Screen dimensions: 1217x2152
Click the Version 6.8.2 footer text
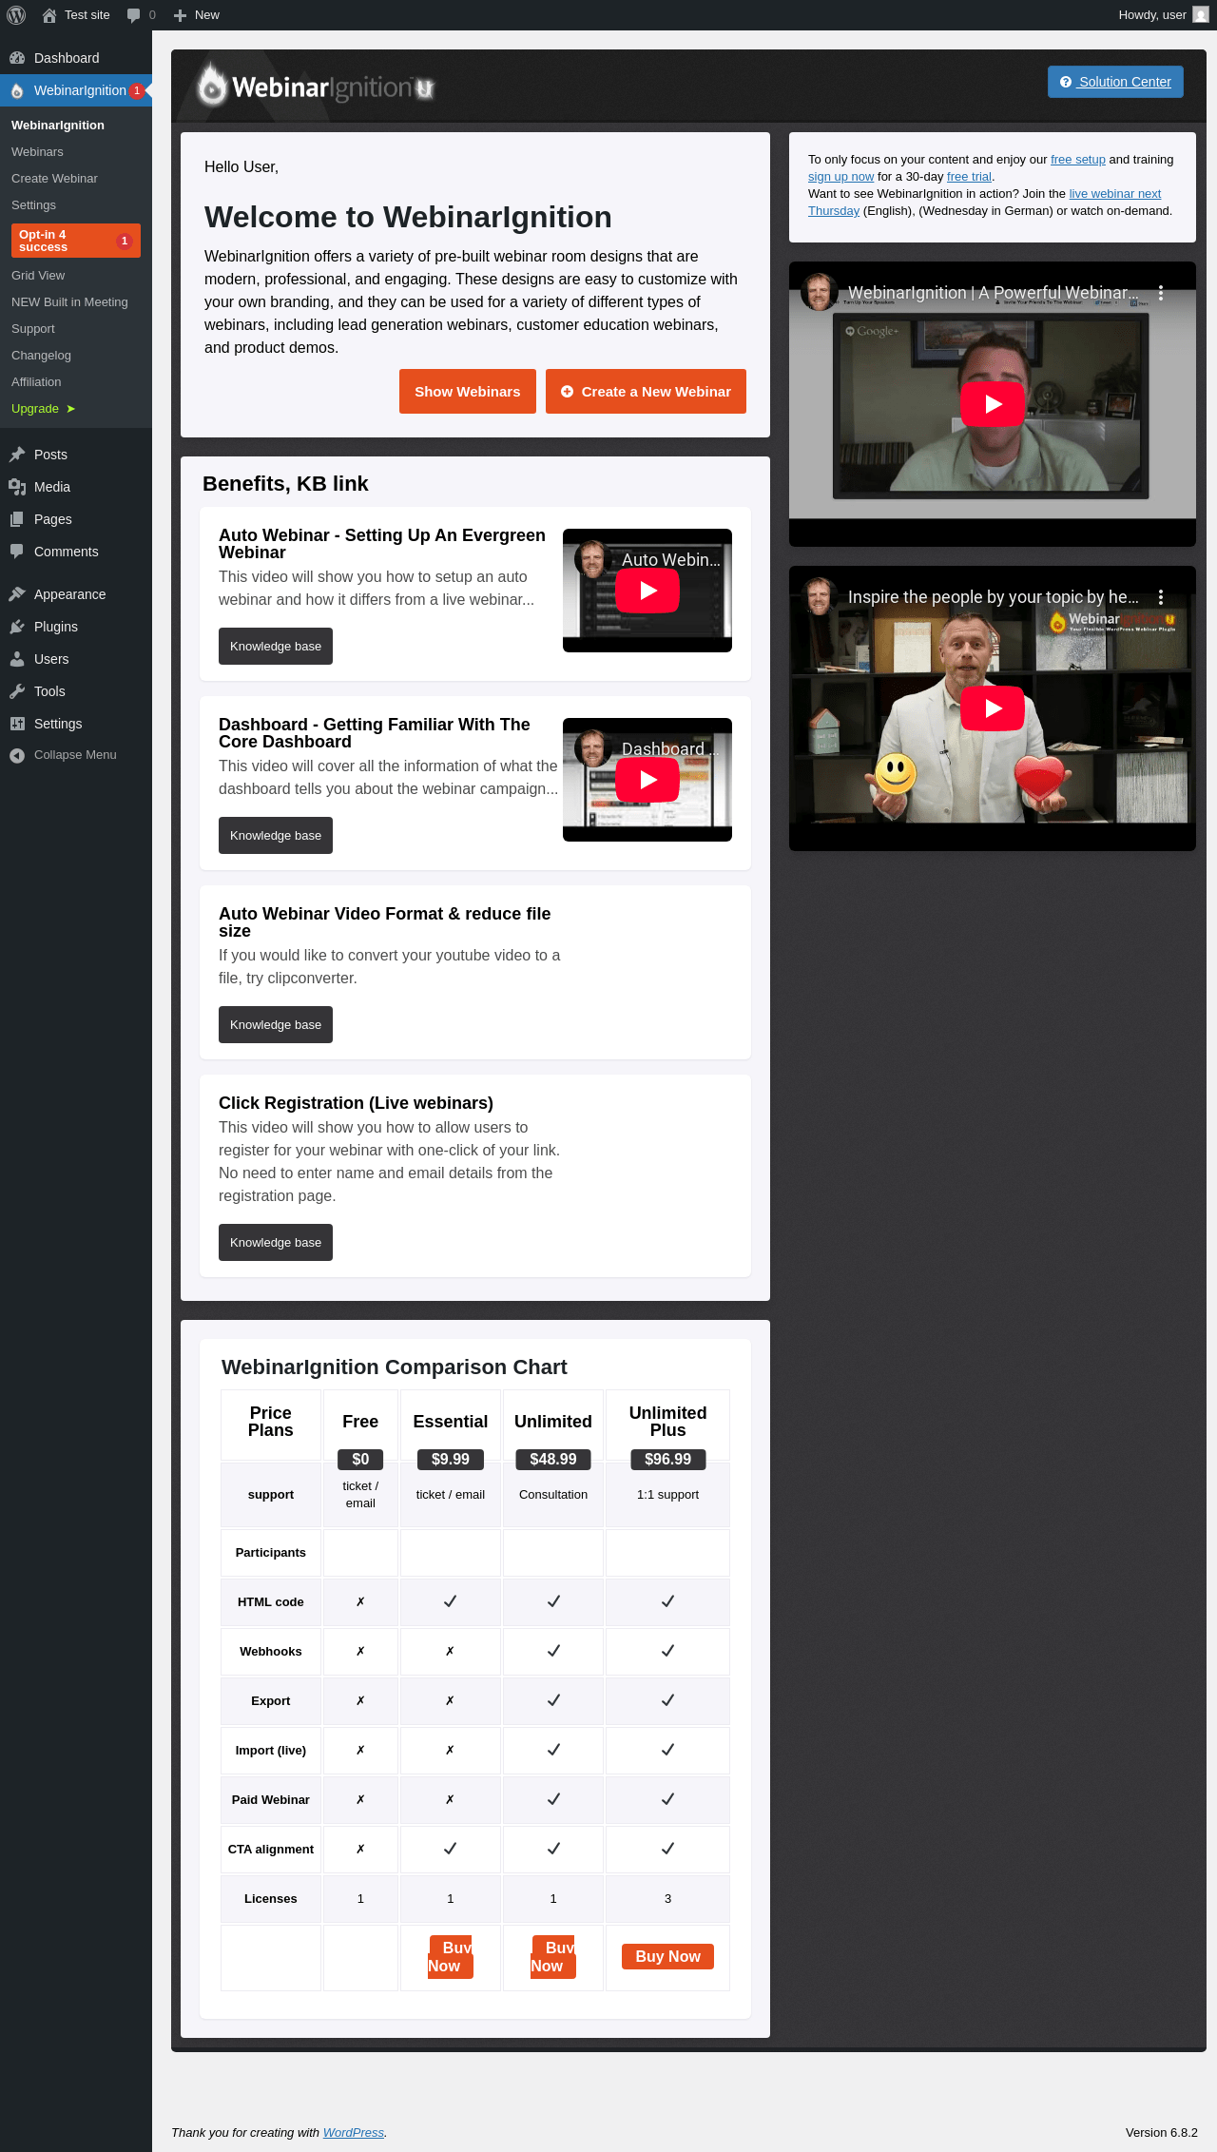click(x=1161, y=2133)
